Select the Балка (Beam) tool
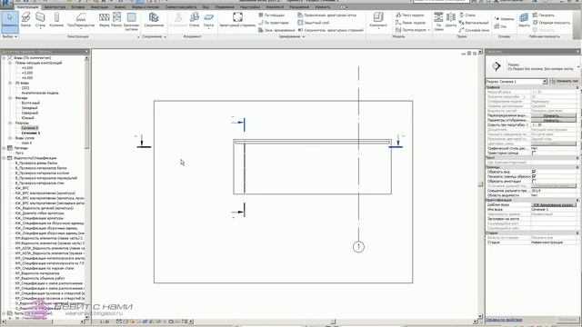This screenshot has width=582, height=327. (25, 20)
